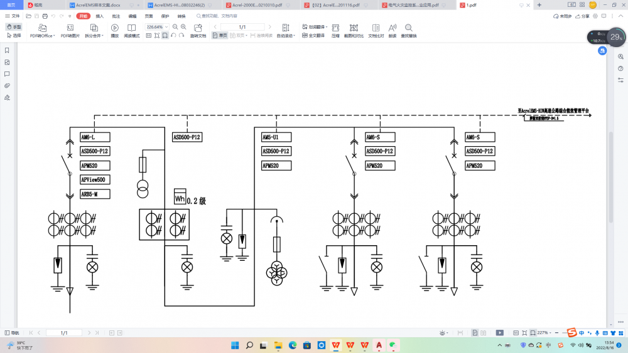Activate the Select tool (选择)
The width and height of the screenshot is (628, 353).
[14, 36]
